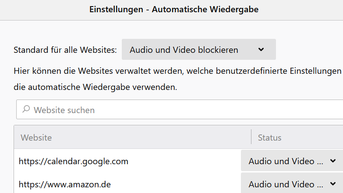Screen dimensions: 343x193
Task: Click the divider between Website and Status headers
Action: (251, 137)
